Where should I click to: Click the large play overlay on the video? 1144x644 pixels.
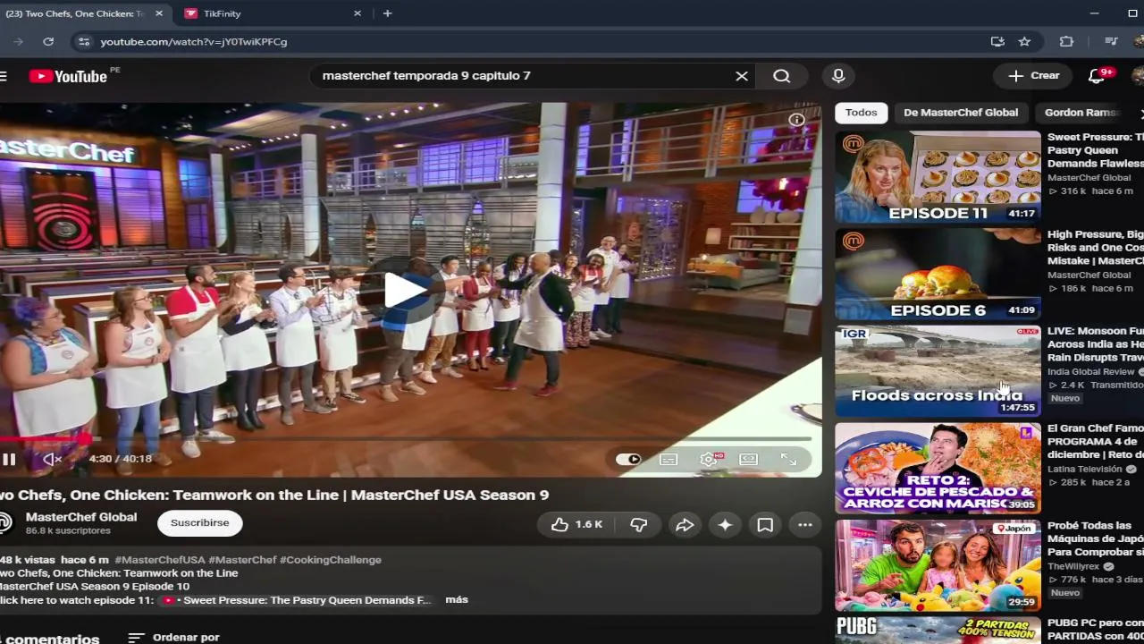(x=406, y=290)
